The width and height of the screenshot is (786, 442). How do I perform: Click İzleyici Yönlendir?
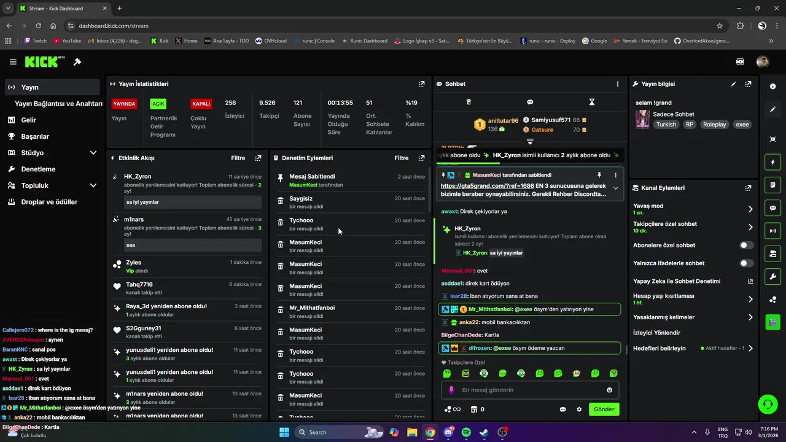(656, 333)
